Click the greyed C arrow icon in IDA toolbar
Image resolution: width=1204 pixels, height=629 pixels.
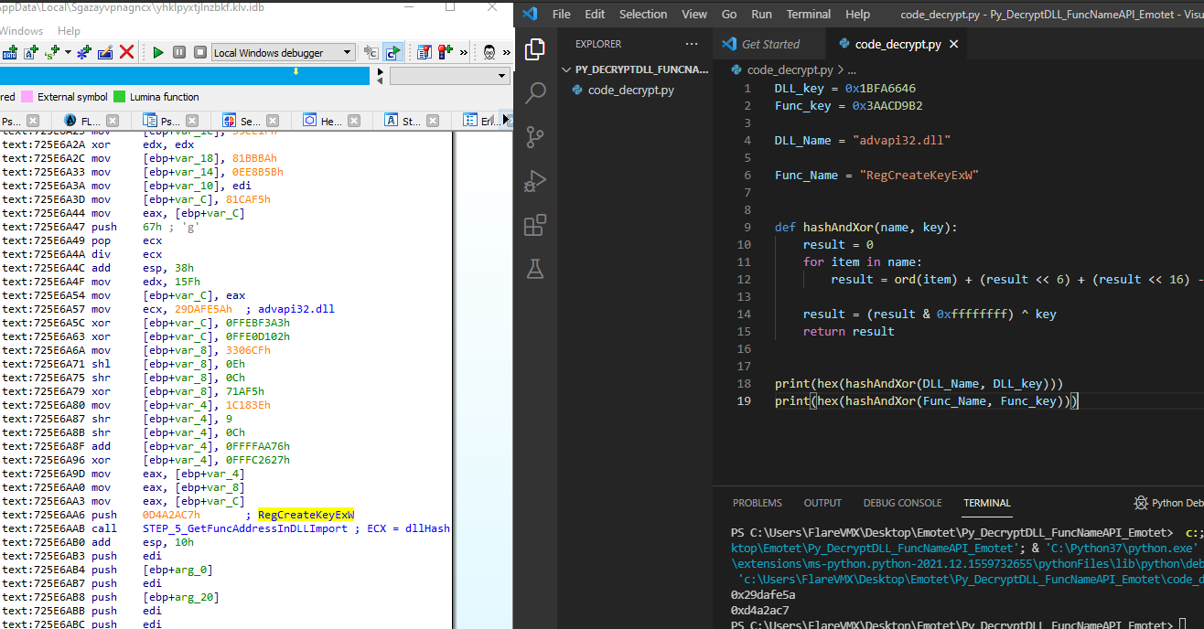click(371, 52)
